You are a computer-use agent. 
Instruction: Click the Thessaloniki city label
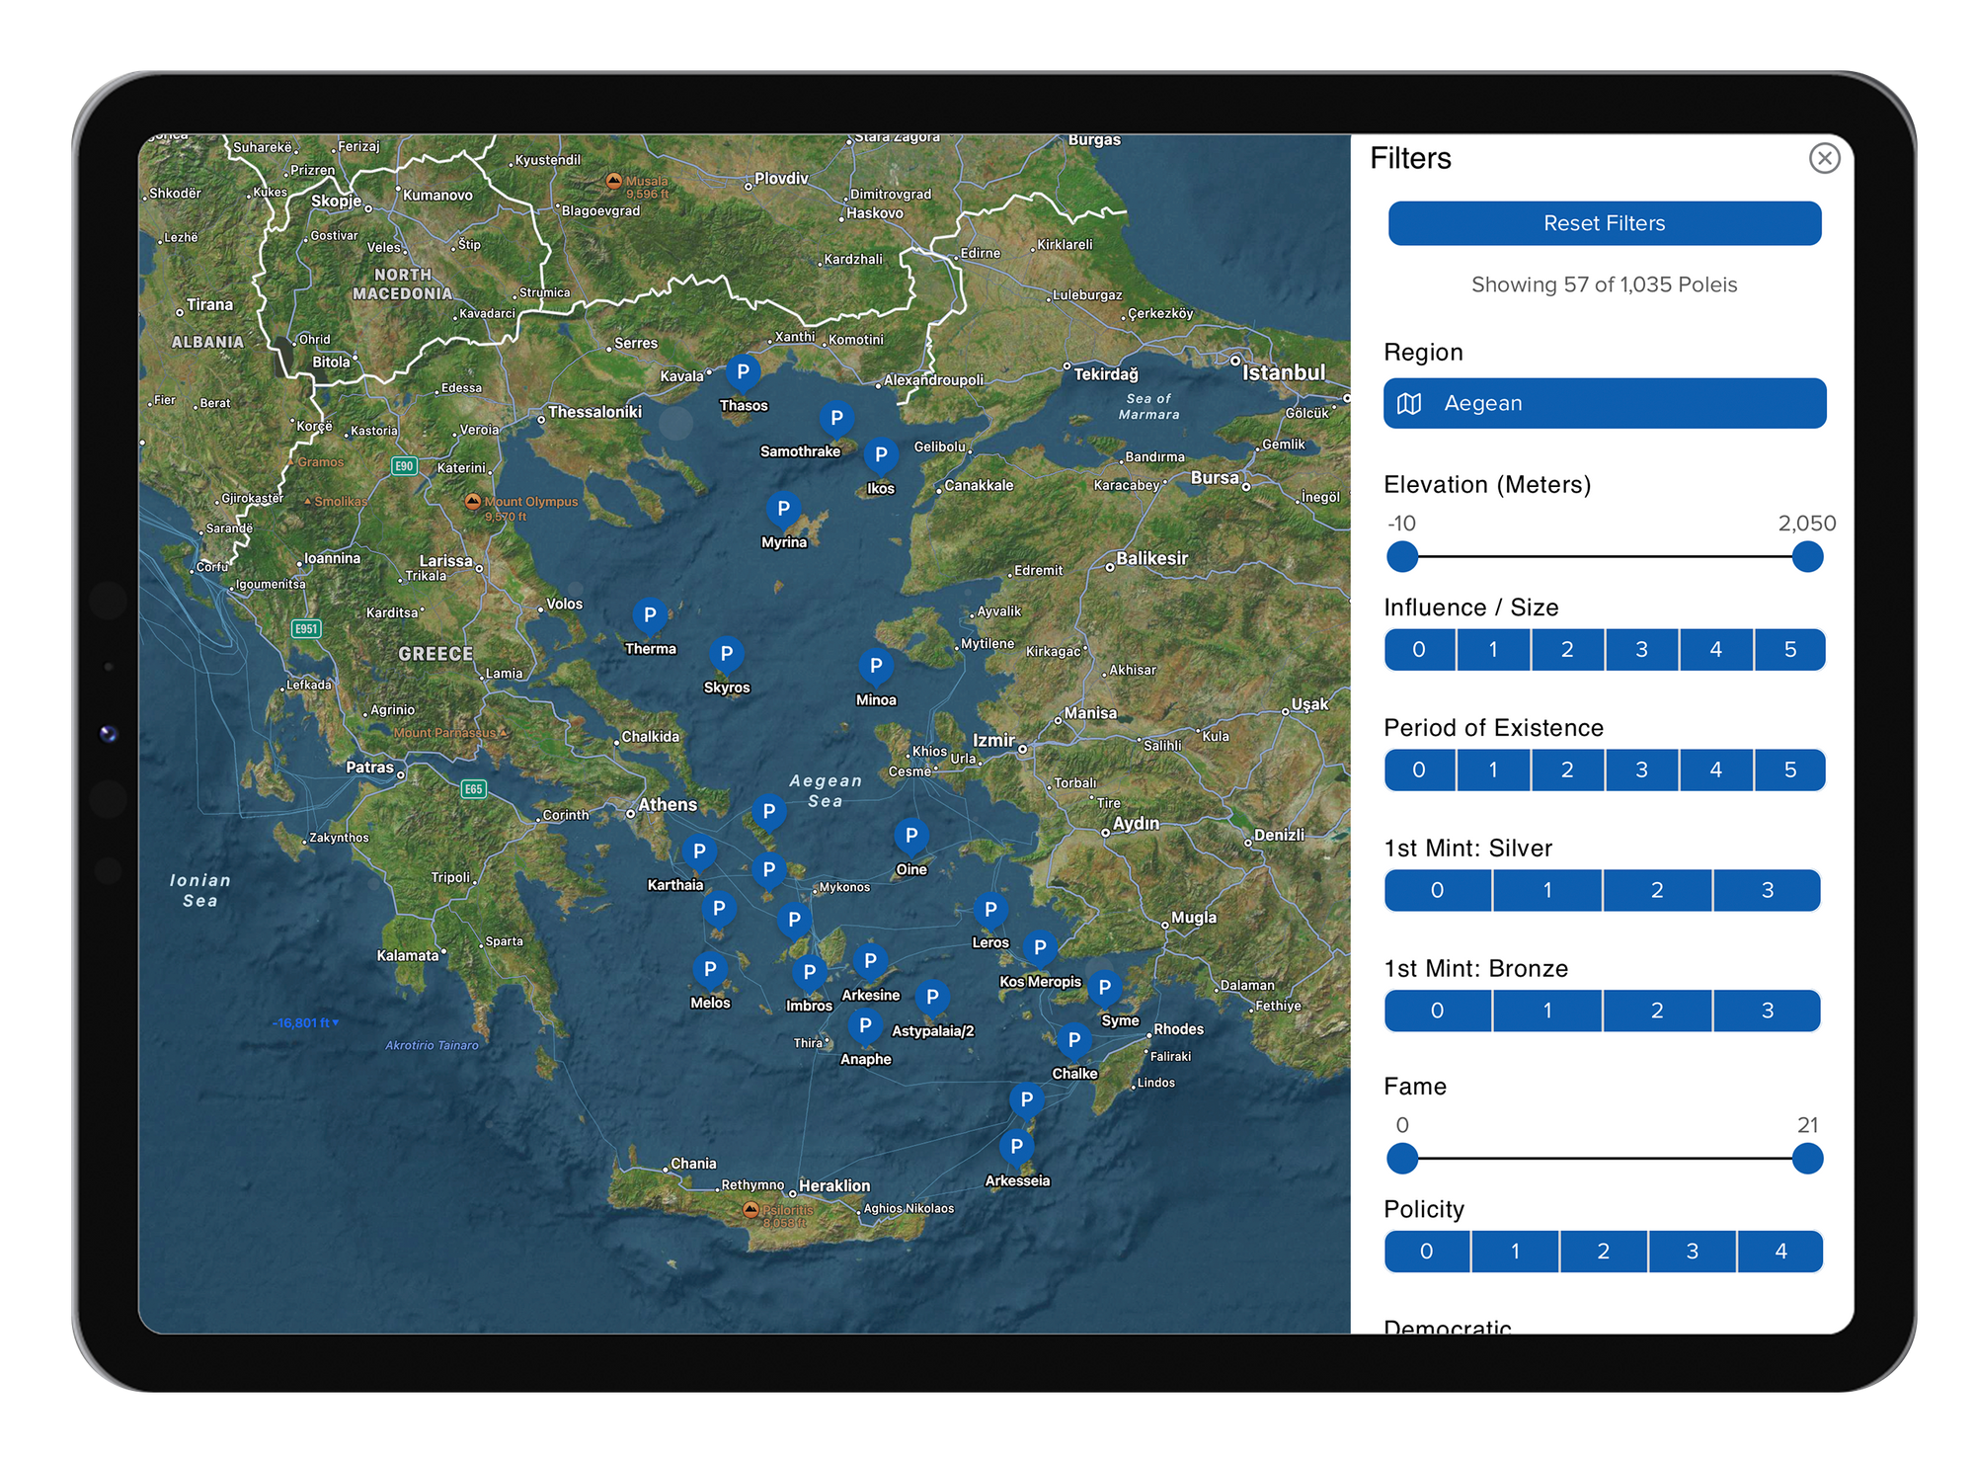click(x=594, y=412)
